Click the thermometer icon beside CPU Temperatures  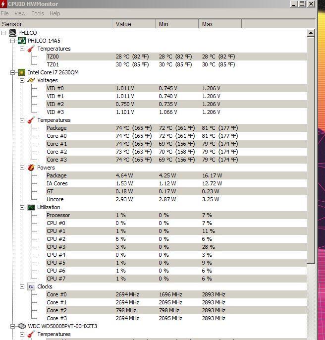click(31, 120)
